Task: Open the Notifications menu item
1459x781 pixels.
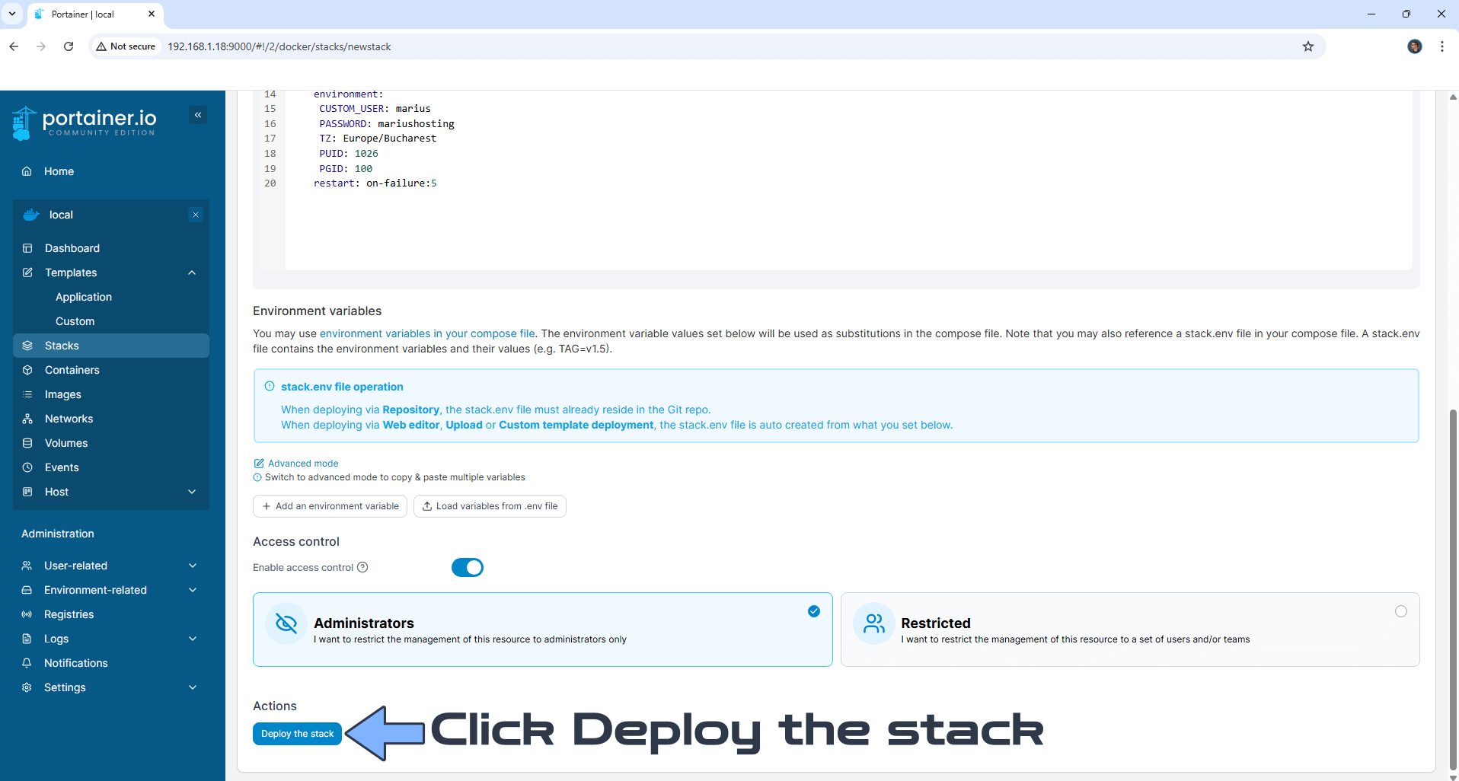Action: pyautogui.click(x=111, y=663)
